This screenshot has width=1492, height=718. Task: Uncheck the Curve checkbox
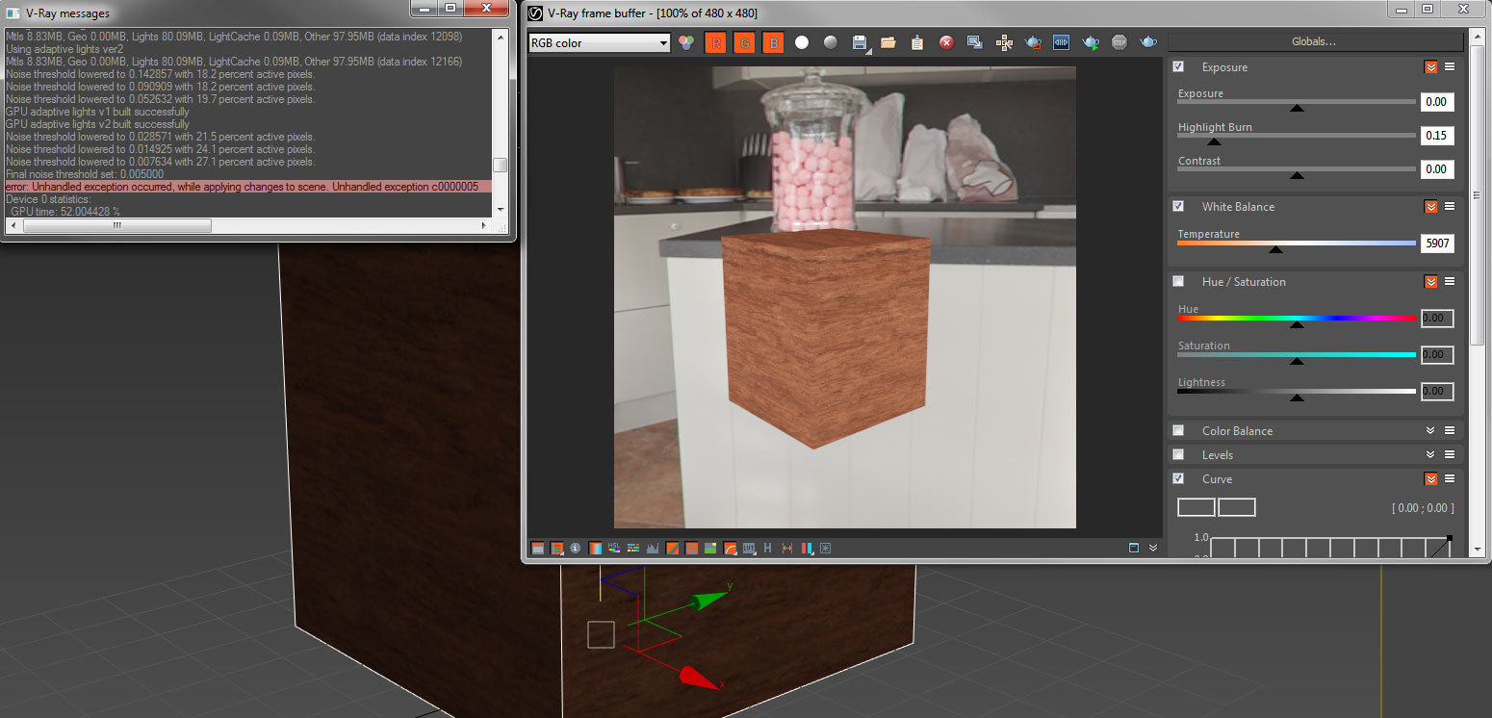[1178, 479]
